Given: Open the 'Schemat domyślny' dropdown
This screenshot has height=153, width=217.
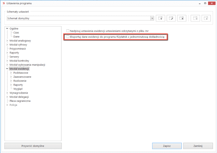Looking at the screenshot, I should (152, 18).
